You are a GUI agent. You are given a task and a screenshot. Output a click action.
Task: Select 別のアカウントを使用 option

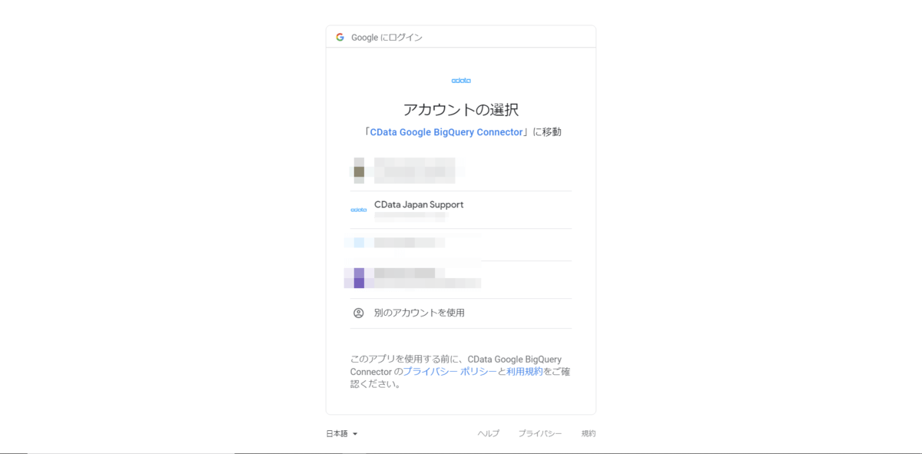pos(461,313)
